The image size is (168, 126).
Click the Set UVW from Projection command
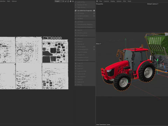point(85,10)
